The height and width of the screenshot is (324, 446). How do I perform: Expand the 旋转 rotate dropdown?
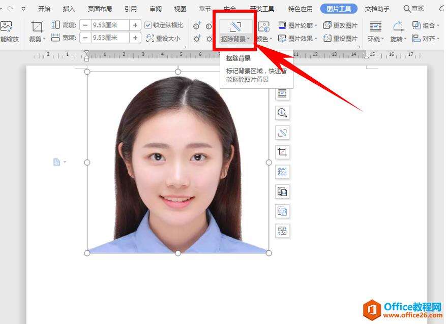click(398, 31)
